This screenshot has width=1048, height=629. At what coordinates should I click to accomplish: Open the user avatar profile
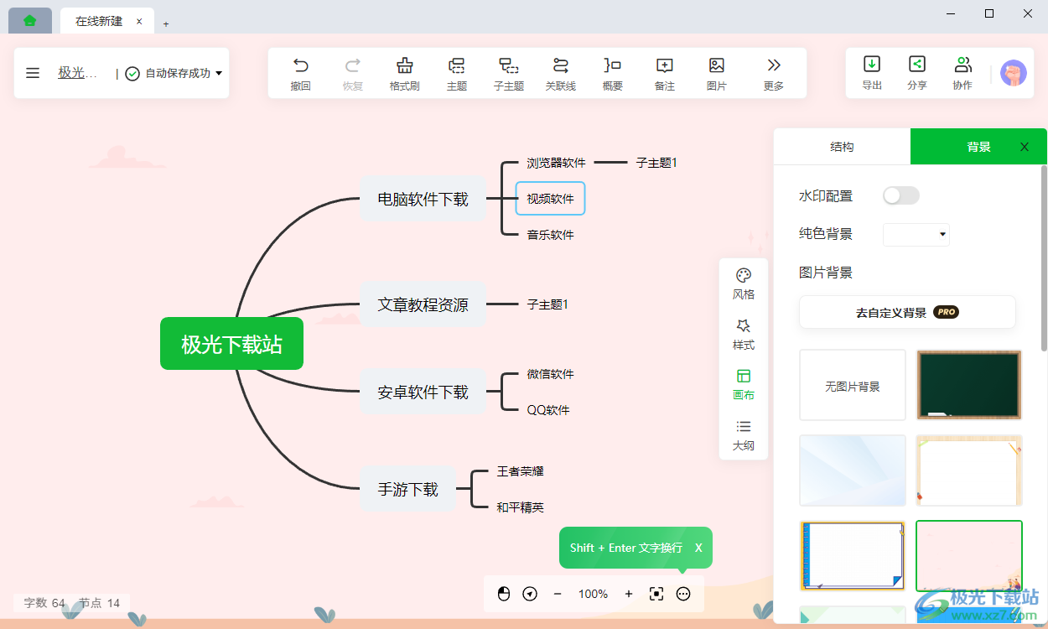point(1014,73)
